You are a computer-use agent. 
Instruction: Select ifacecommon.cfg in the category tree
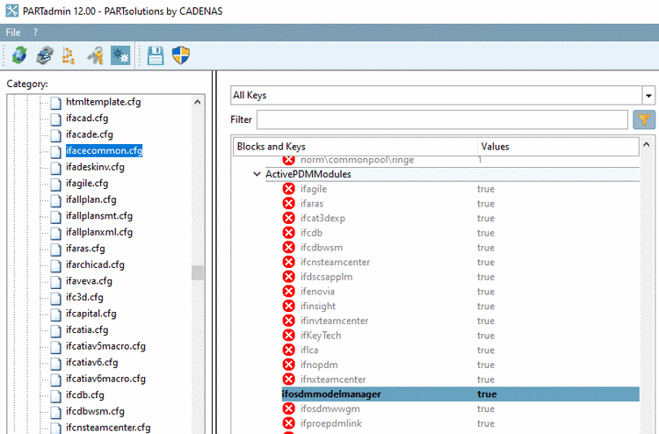pyautogui.click(x=105, y=151)
